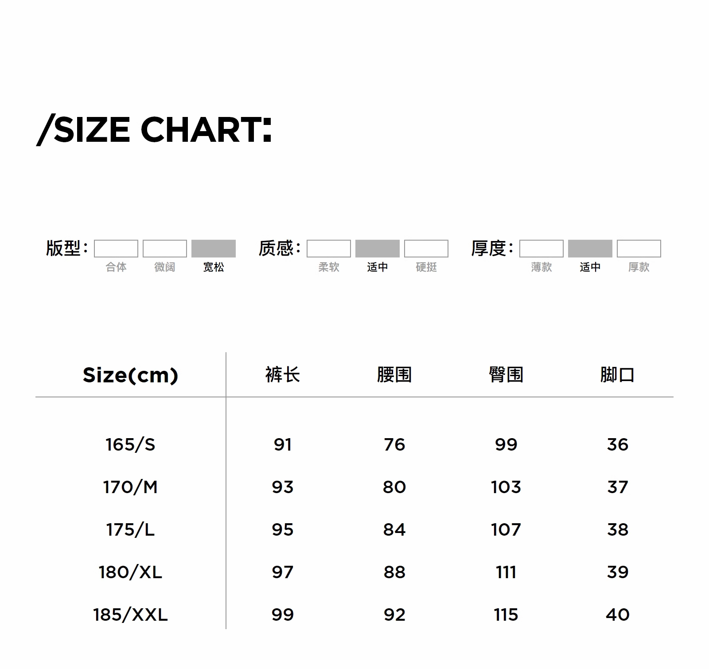Click the 180/XL hip value 111
This screenshot has height=669, width=709.
506,572
